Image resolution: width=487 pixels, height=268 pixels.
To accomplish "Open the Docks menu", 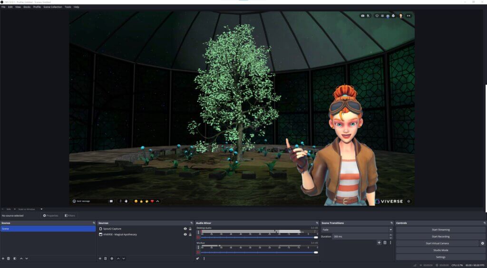I will click(27, 7).
